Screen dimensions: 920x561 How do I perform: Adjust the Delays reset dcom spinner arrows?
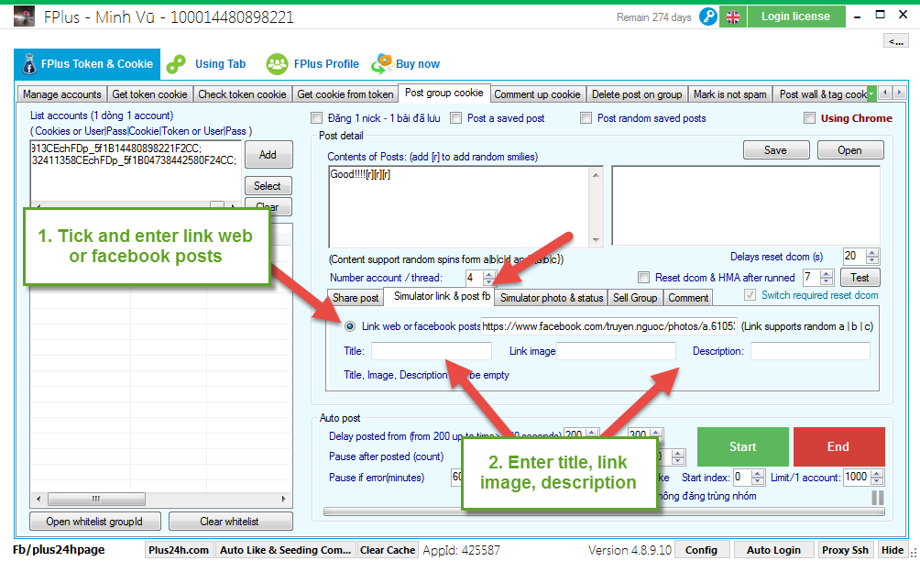pos(871,257)
